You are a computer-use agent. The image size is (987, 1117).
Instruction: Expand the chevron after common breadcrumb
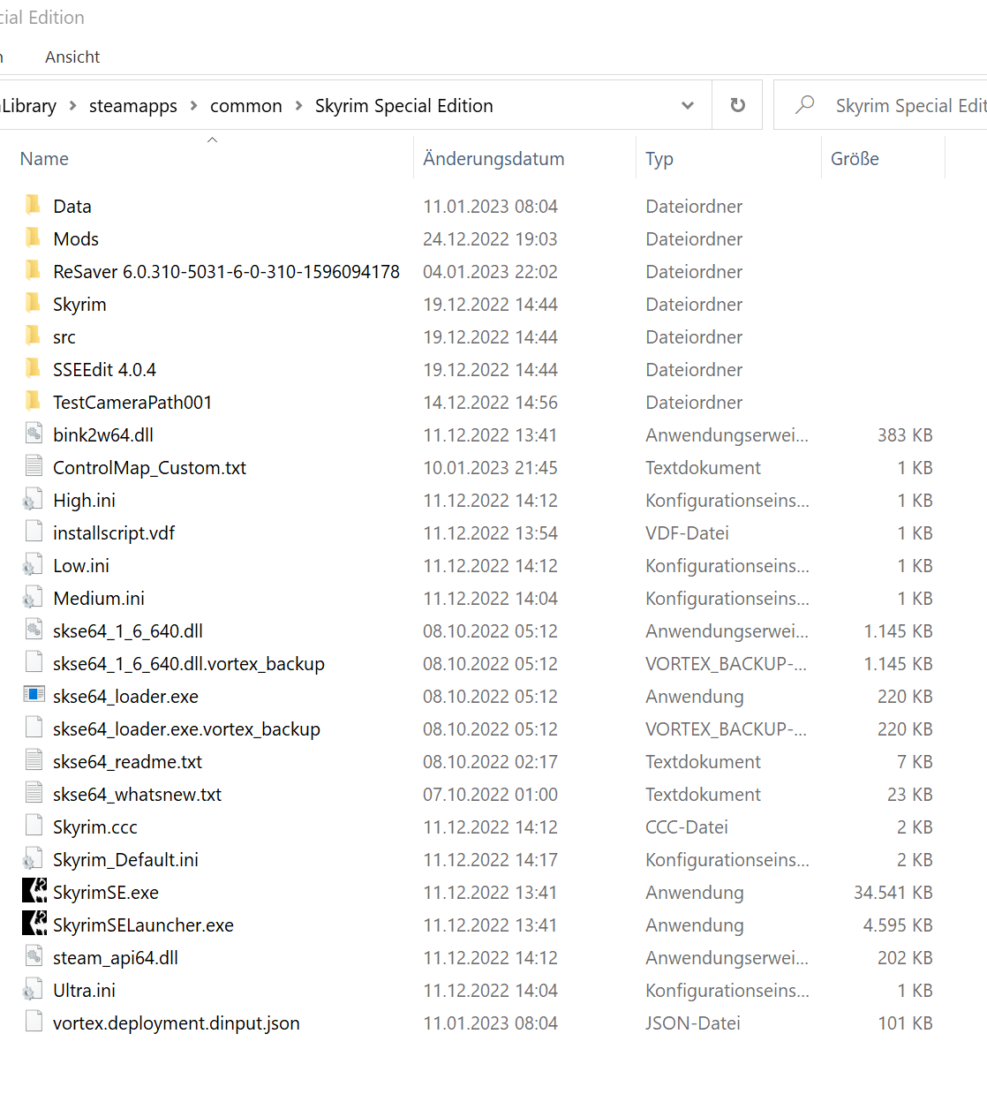(298, 106)
